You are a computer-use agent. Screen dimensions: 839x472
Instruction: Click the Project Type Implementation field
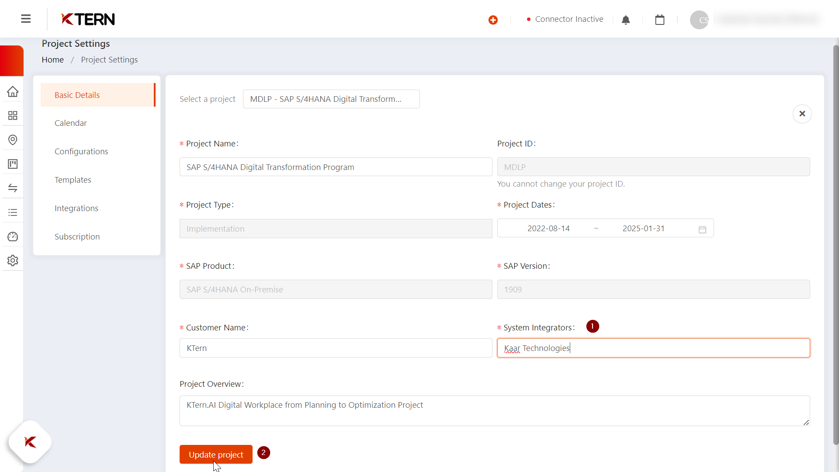tap(336, 229)
